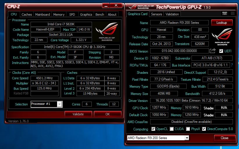Image resolution: width=239 pixels, height=149 pixels.
Task: Select the CPU tab
Action: [x=14, y=14]
